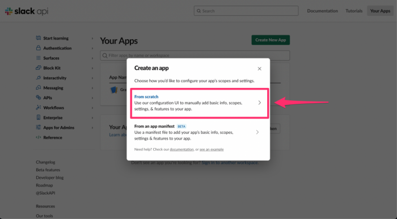
Task: Select Reference in the sidebar
Action: tap(52, 137)
